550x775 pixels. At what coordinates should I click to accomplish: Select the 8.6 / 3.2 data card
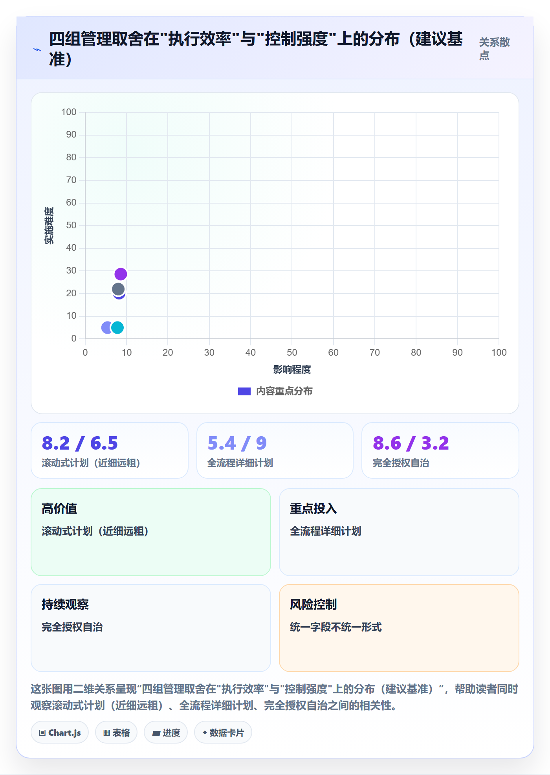[x=440, y=450]
